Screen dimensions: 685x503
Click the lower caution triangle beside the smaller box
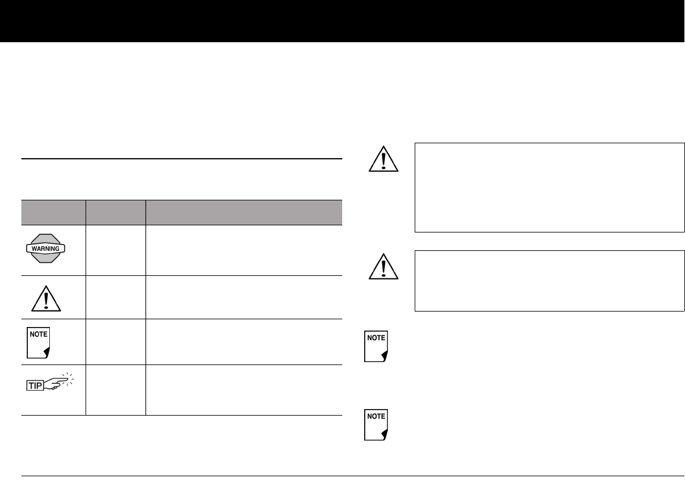[384, 266]
